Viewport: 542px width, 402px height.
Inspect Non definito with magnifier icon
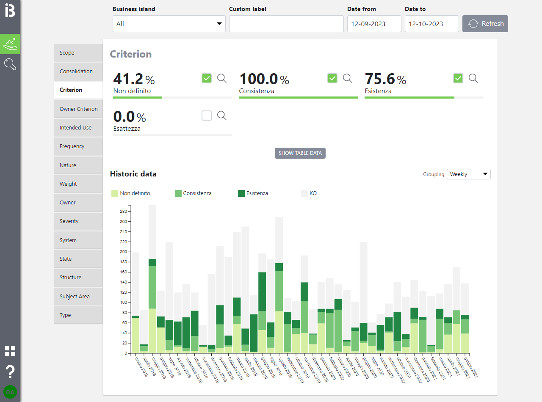(222, 78)
